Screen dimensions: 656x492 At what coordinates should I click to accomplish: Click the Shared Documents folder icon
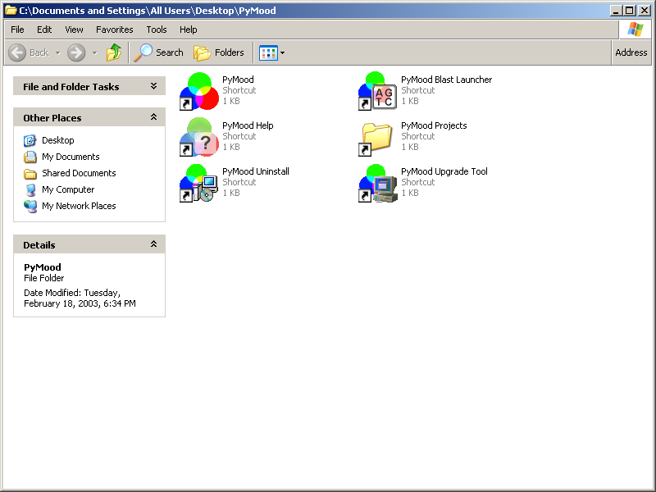coord(30,173)
